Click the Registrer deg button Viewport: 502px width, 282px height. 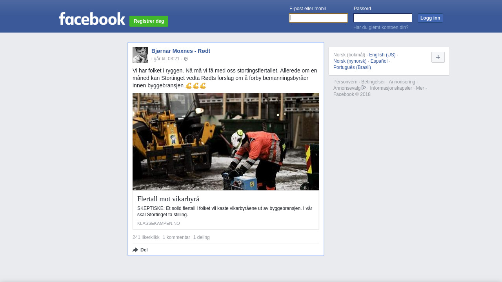(149, 21)
